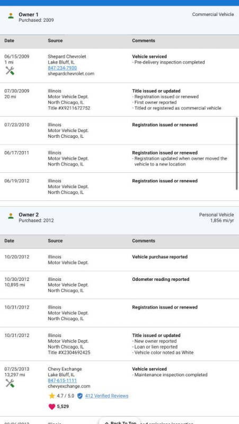Click the Owner 2 section header
Viewport: 239px width, 424px height.
click(x=120, y=220)
